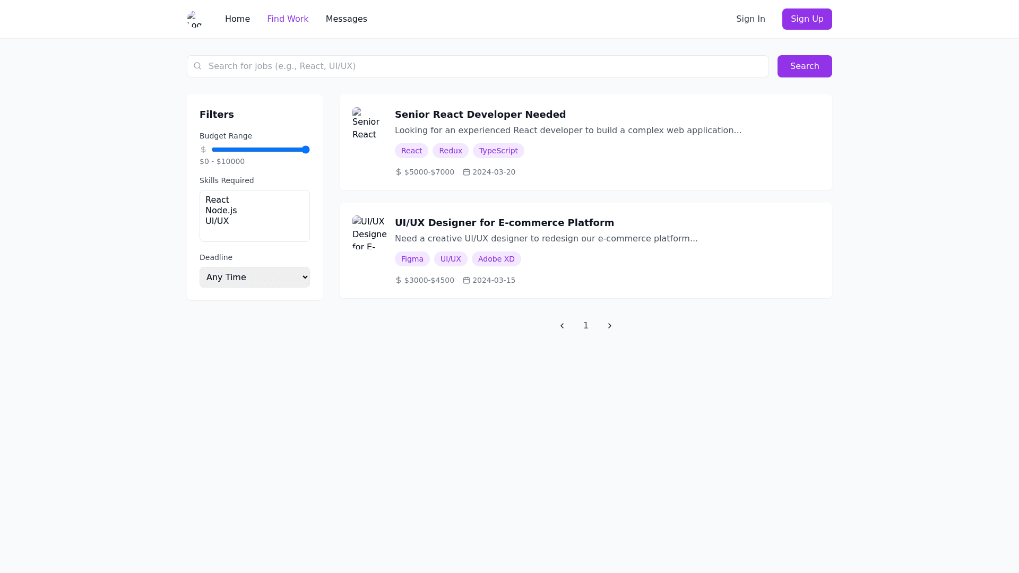Select UI/UX in the Skills Required list
Image resolution: width=1019 pixels, height=573 pixels.
[x=218, y=221]
